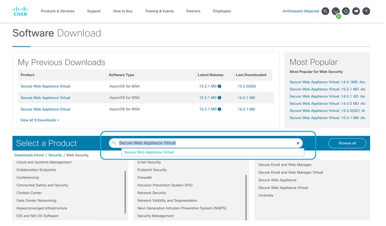Open first Secure Web Appliance Virtual product link

point(46,87)
